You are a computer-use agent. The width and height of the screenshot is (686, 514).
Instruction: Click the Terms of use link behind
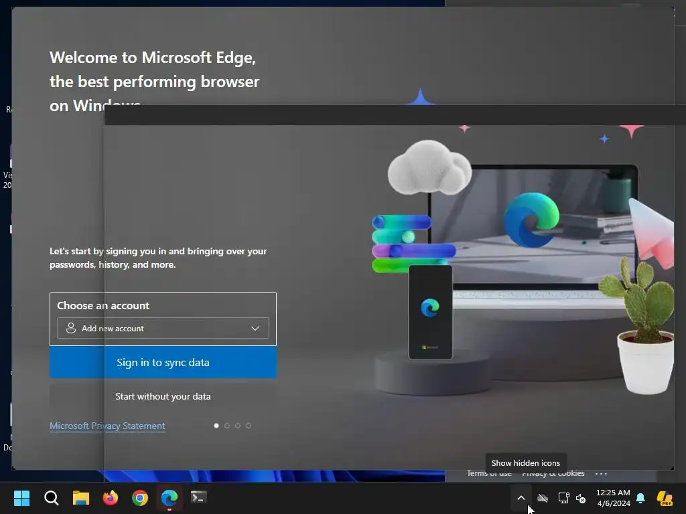coord(488,474)
